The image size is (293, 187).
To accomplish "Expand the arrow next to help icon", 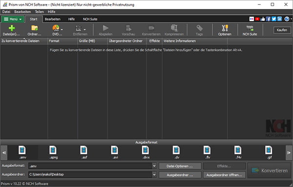I will 291,19.
